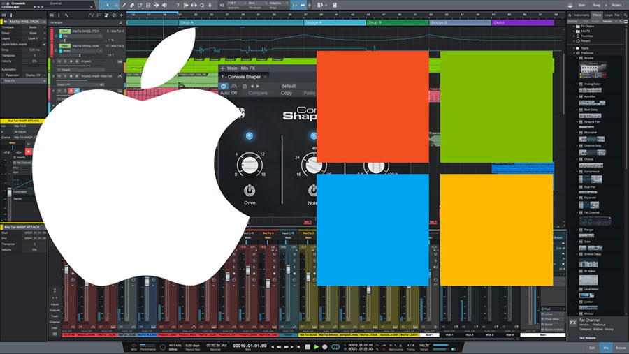629x354 pixels.
Task: Select the Arrow tool in top toolbar
Action: 107,5
